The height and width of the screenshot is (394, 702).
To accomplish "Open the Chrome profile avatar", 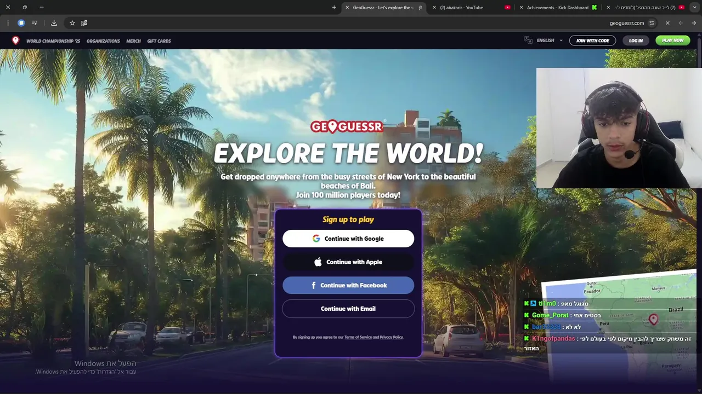I will pyautogui.click(x=21, y=23).
